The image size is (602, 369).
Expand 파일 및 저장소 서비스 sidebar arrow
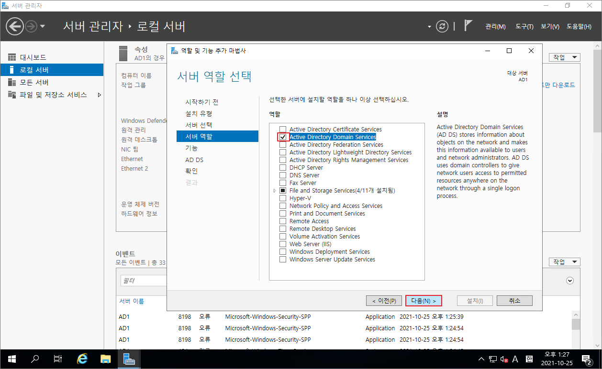tap(100, 95)
